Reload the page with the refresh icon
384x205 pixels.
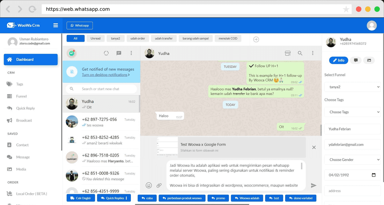click(32, 9)
